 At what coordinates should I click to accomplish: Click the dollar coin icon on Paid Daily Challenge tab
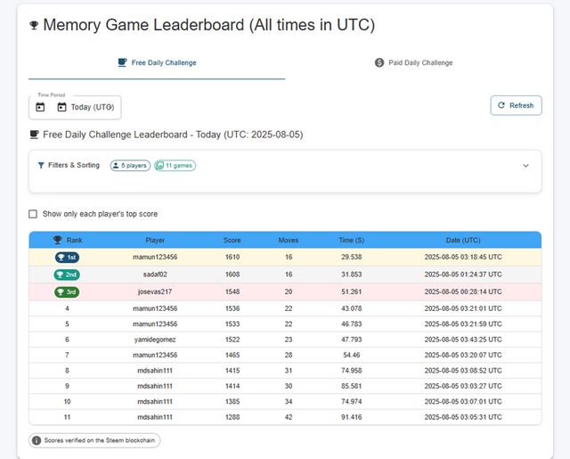tap(379, 62)
